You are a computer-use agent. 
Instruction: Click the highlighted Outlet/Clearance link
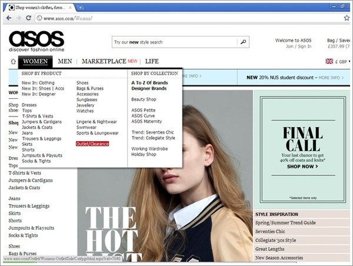point(92,144)
